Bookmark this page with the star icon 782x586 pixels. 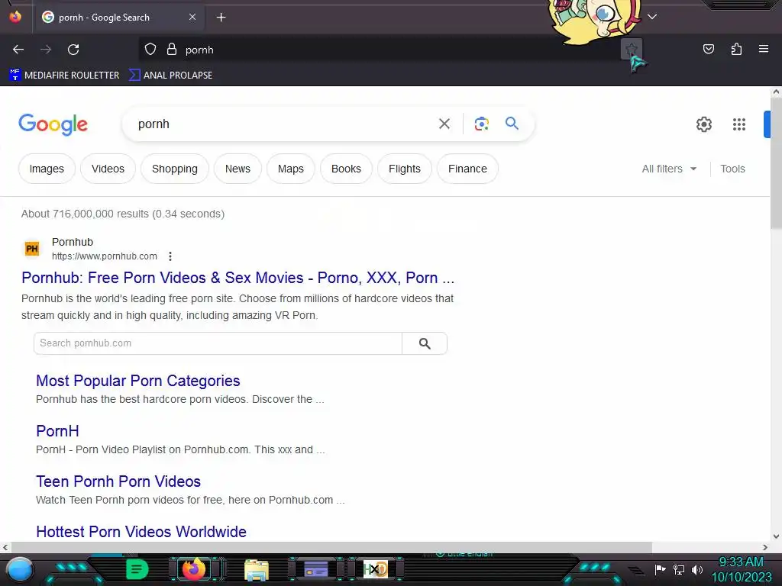(631, 50)
